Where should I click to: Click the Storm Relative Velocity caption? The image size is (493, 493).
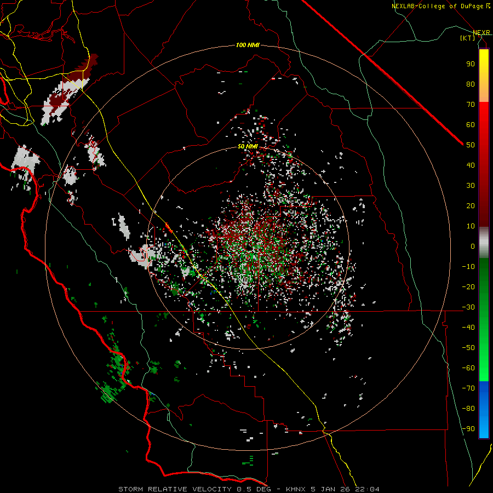[249, 489]
